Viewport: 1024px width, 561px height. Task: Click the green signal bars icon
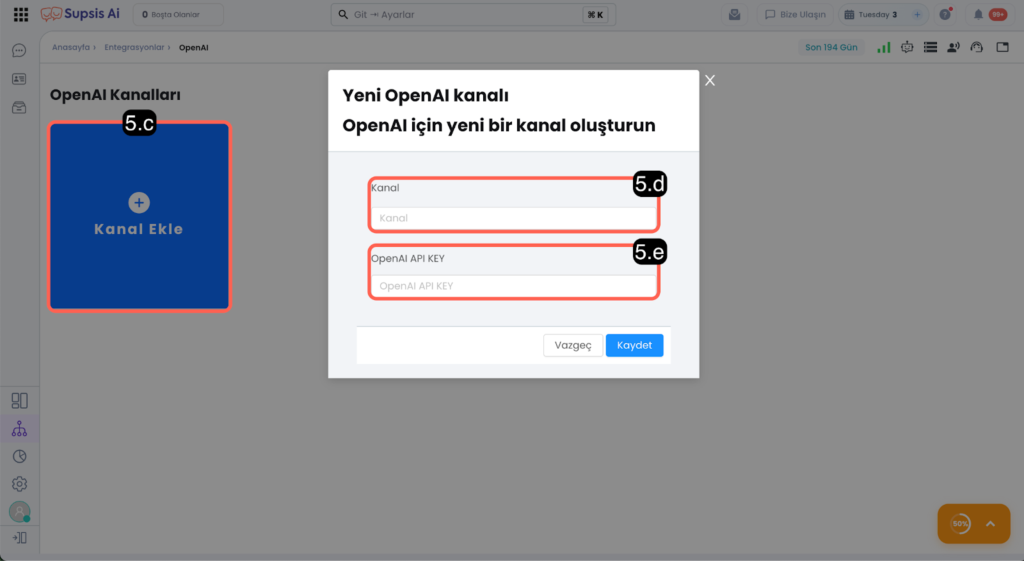(x=884, y=47)
